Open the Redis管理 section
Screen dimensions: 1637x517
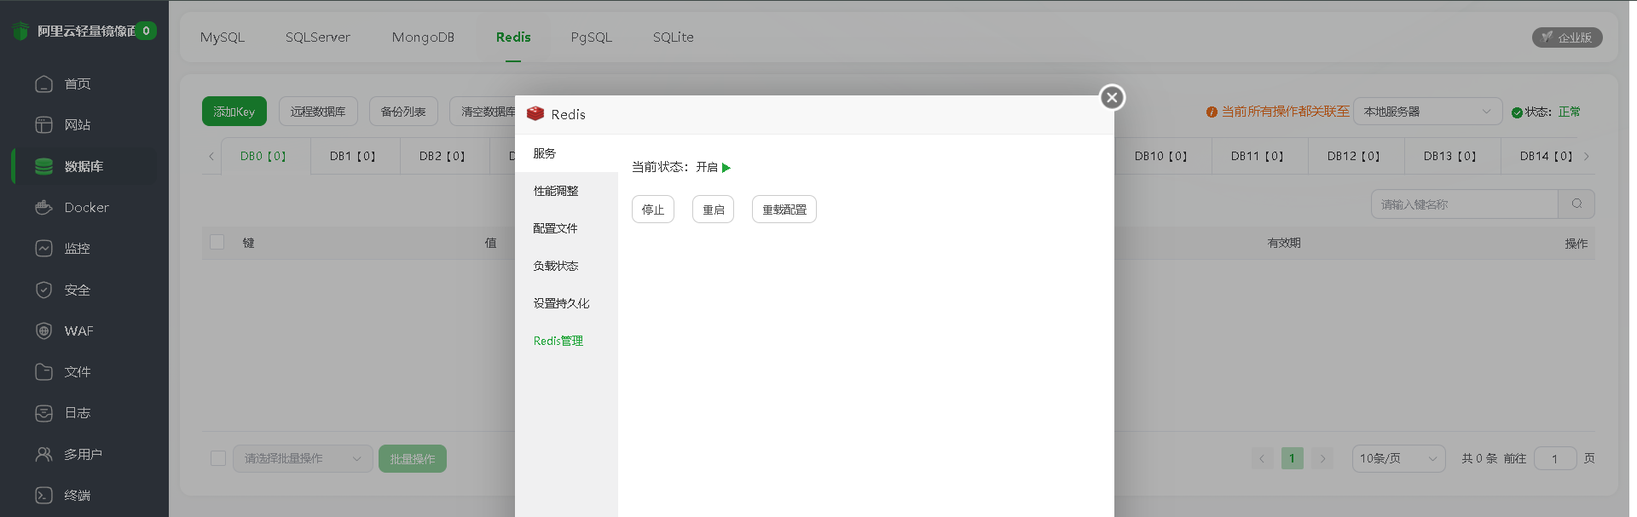(x=566, y=341)
